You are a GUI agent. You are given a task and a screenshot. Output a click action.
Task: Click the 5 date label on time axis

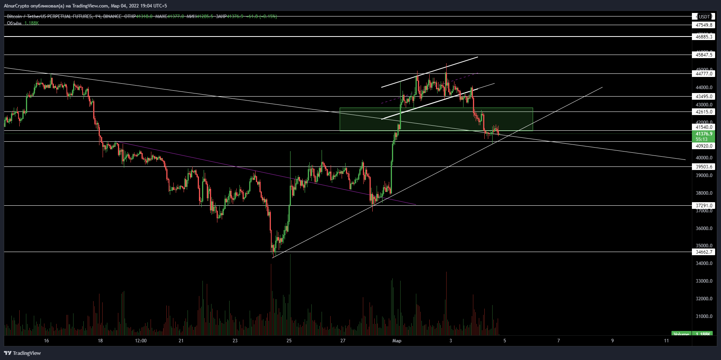505,341
